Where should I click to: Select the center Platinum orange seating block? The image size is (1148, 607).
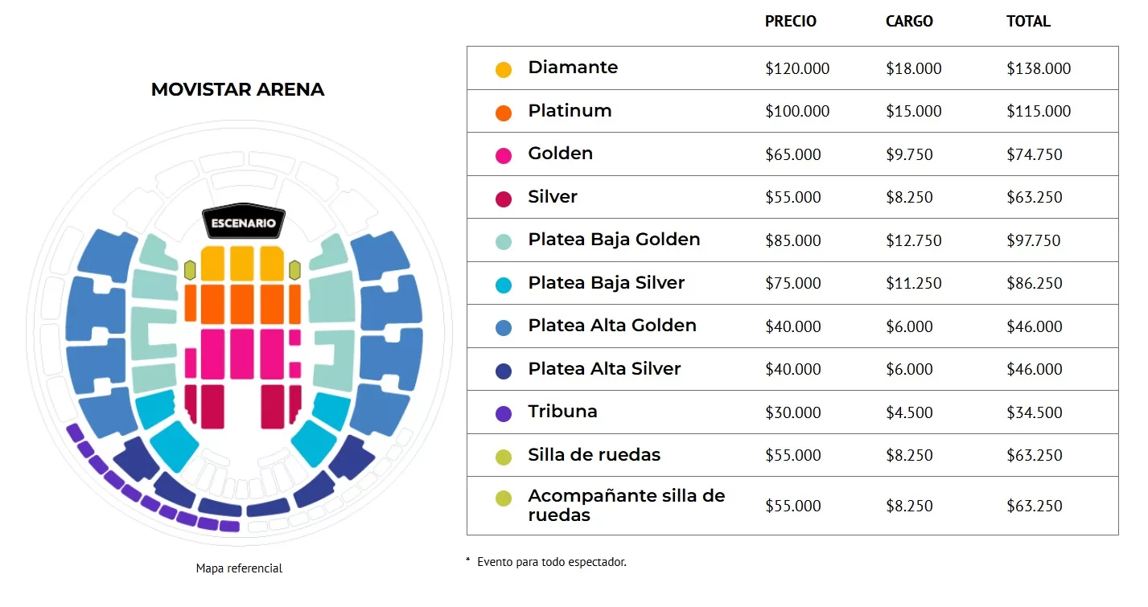(x=242, y=303)
